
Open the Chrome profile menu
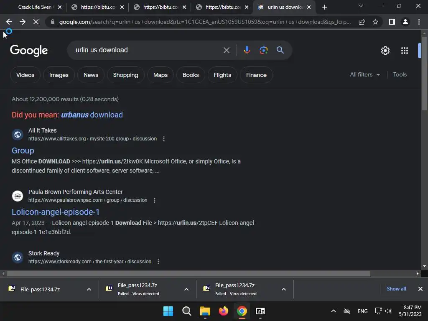405,22
